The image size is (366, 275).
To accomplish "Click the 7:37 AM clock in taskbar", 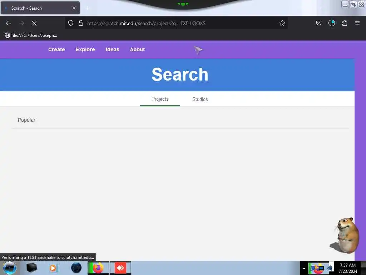I will tap(348, 268).
